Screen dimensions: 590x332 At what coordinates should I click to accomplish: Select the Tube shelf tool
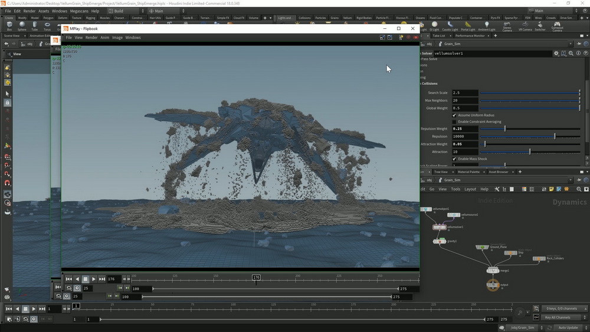35,27
